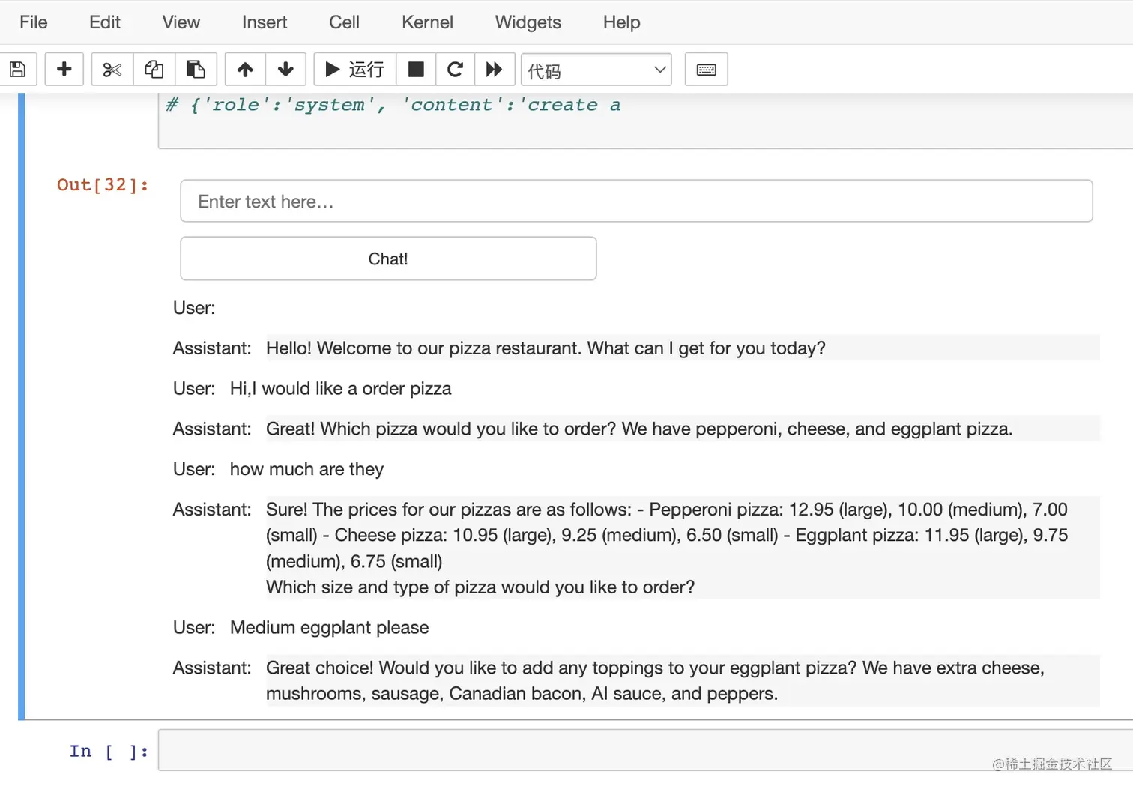Click the In [ ]: prompt label

pyautogui.click(x=109, y=751)
